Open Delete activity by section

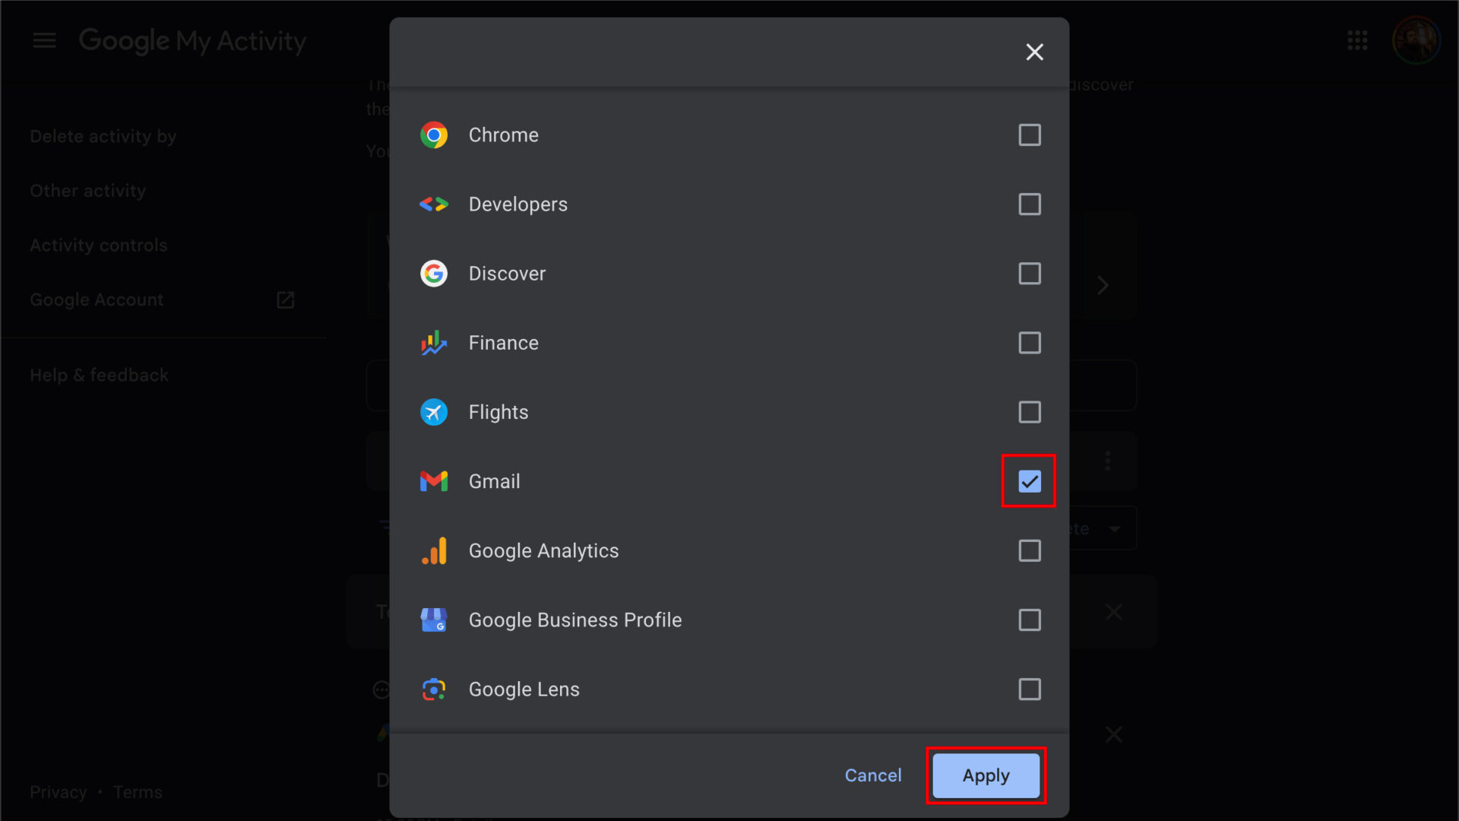click(x=103, y=136)
